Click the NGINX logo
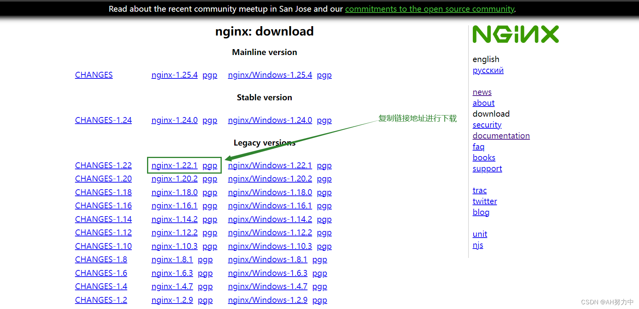 tap(515, 34)
